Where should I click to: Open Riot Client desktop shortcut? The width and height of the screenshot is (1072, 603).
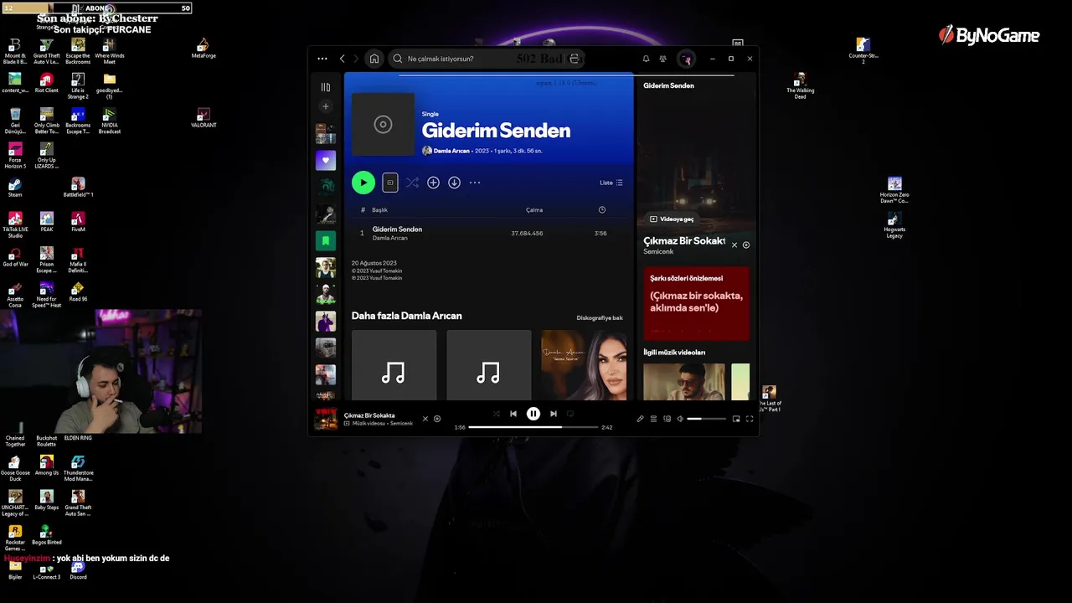pyautogui.click(x=47, y=84)
